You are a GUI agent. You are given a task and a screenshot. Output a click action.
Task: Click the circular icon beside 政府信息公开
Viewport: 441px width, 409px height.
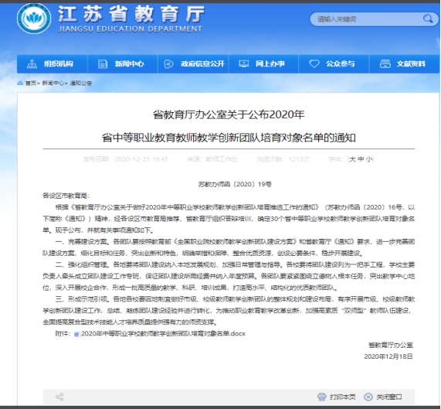[x=168, y=64]
